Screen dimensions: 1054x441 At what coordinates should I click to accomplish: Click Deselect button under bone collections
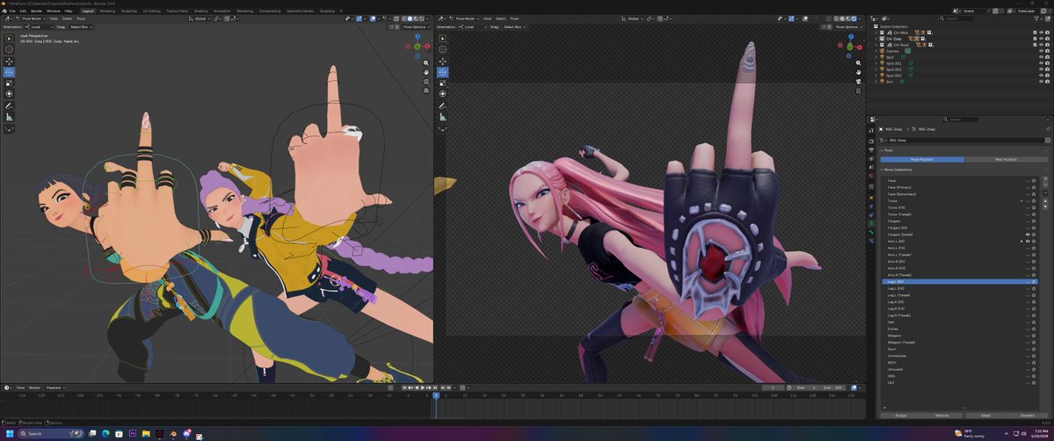pos(1027,416)
